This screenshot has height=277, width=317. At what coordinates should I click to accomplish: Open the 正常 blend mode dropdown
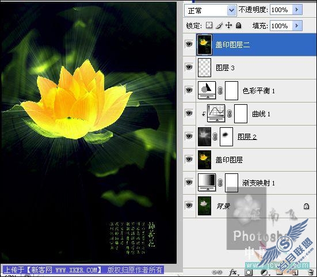pos(211,10)
